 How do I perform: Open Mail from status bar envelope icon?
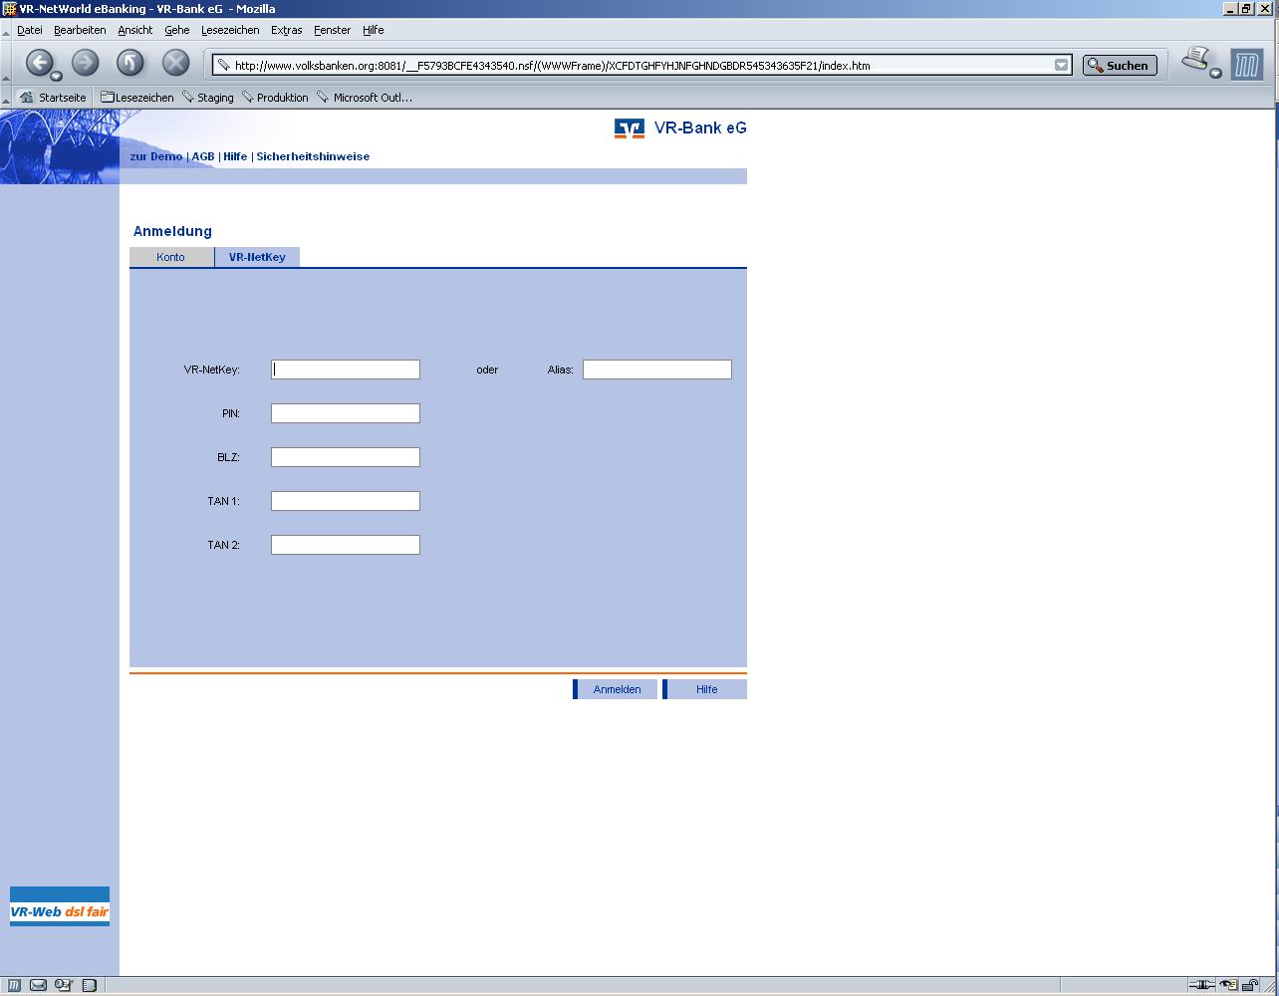tap(38, 985)
